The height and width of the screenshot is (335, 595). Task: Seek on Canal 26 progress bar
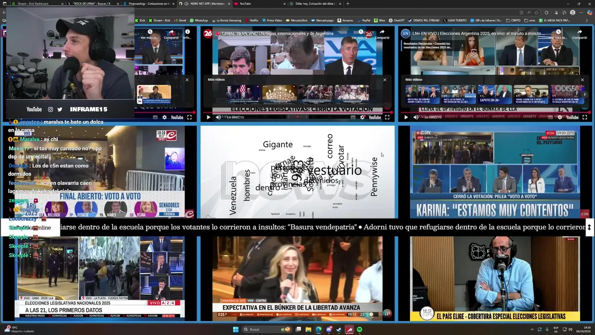(x=297, y=112)
